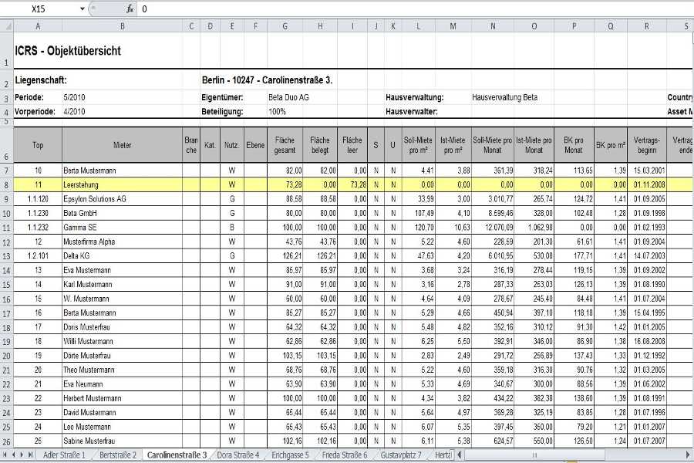Click the Gamma SE tenant cell
Viewport: 694px width, 463px height.
click(x=122, y=228)
